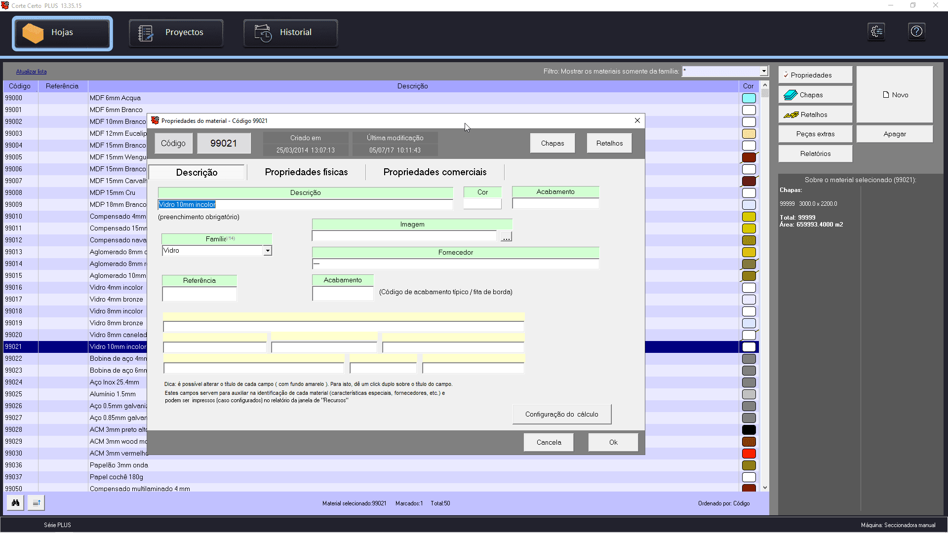Switch to Propriedades físicas tab
The width and height of the screenshot is (948, 533).
[306, 172]
